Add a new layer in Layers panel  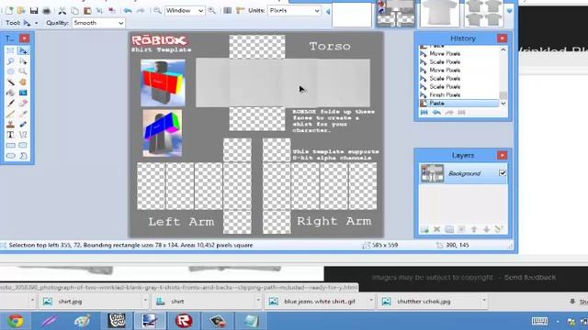[x=424, y=229]
